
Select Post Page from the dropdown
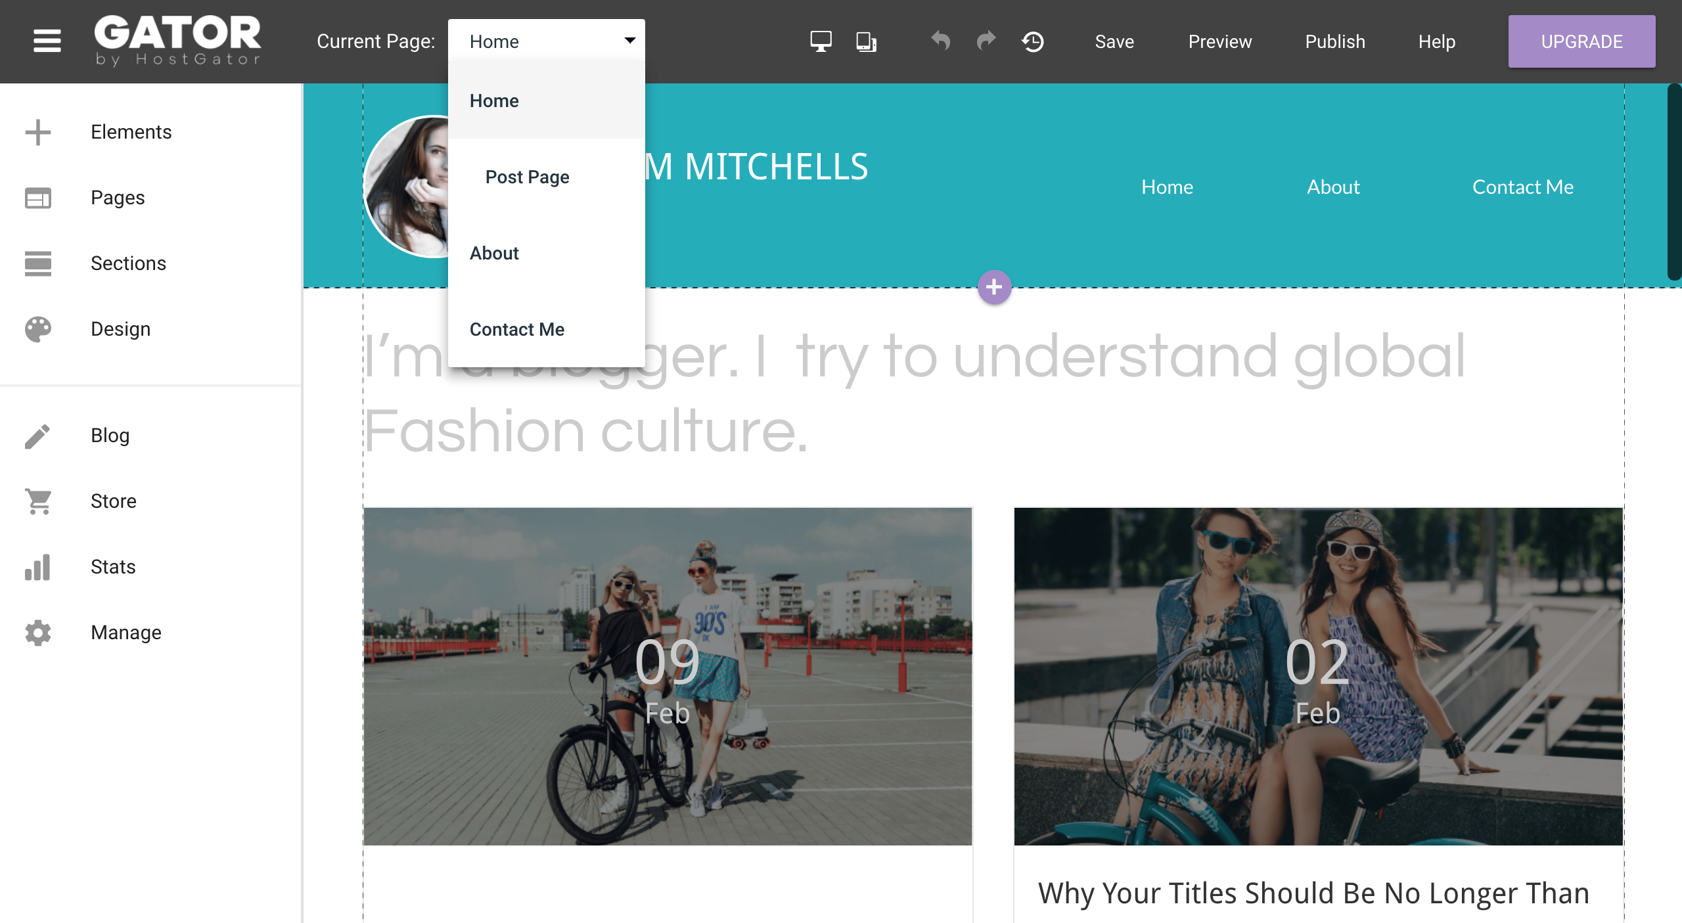point(527,177)
